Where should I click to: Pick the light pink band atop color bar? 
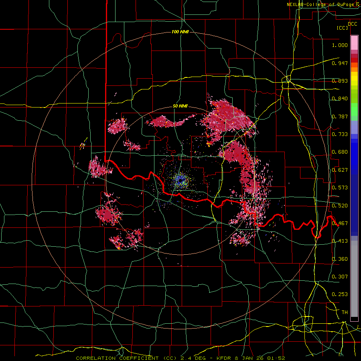pos(354,43)
